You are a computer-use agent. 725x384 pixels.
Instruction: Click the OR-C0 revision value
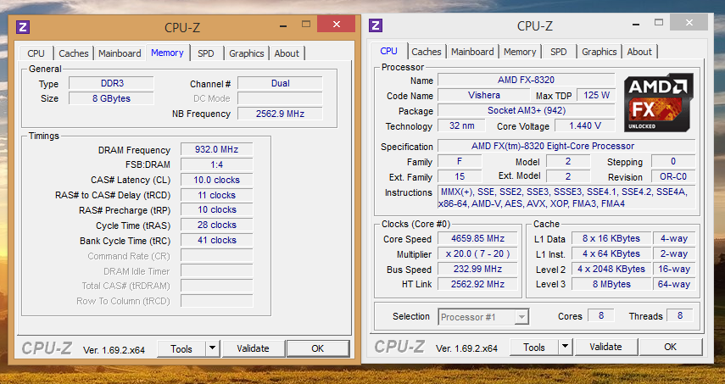pos(673,176)
